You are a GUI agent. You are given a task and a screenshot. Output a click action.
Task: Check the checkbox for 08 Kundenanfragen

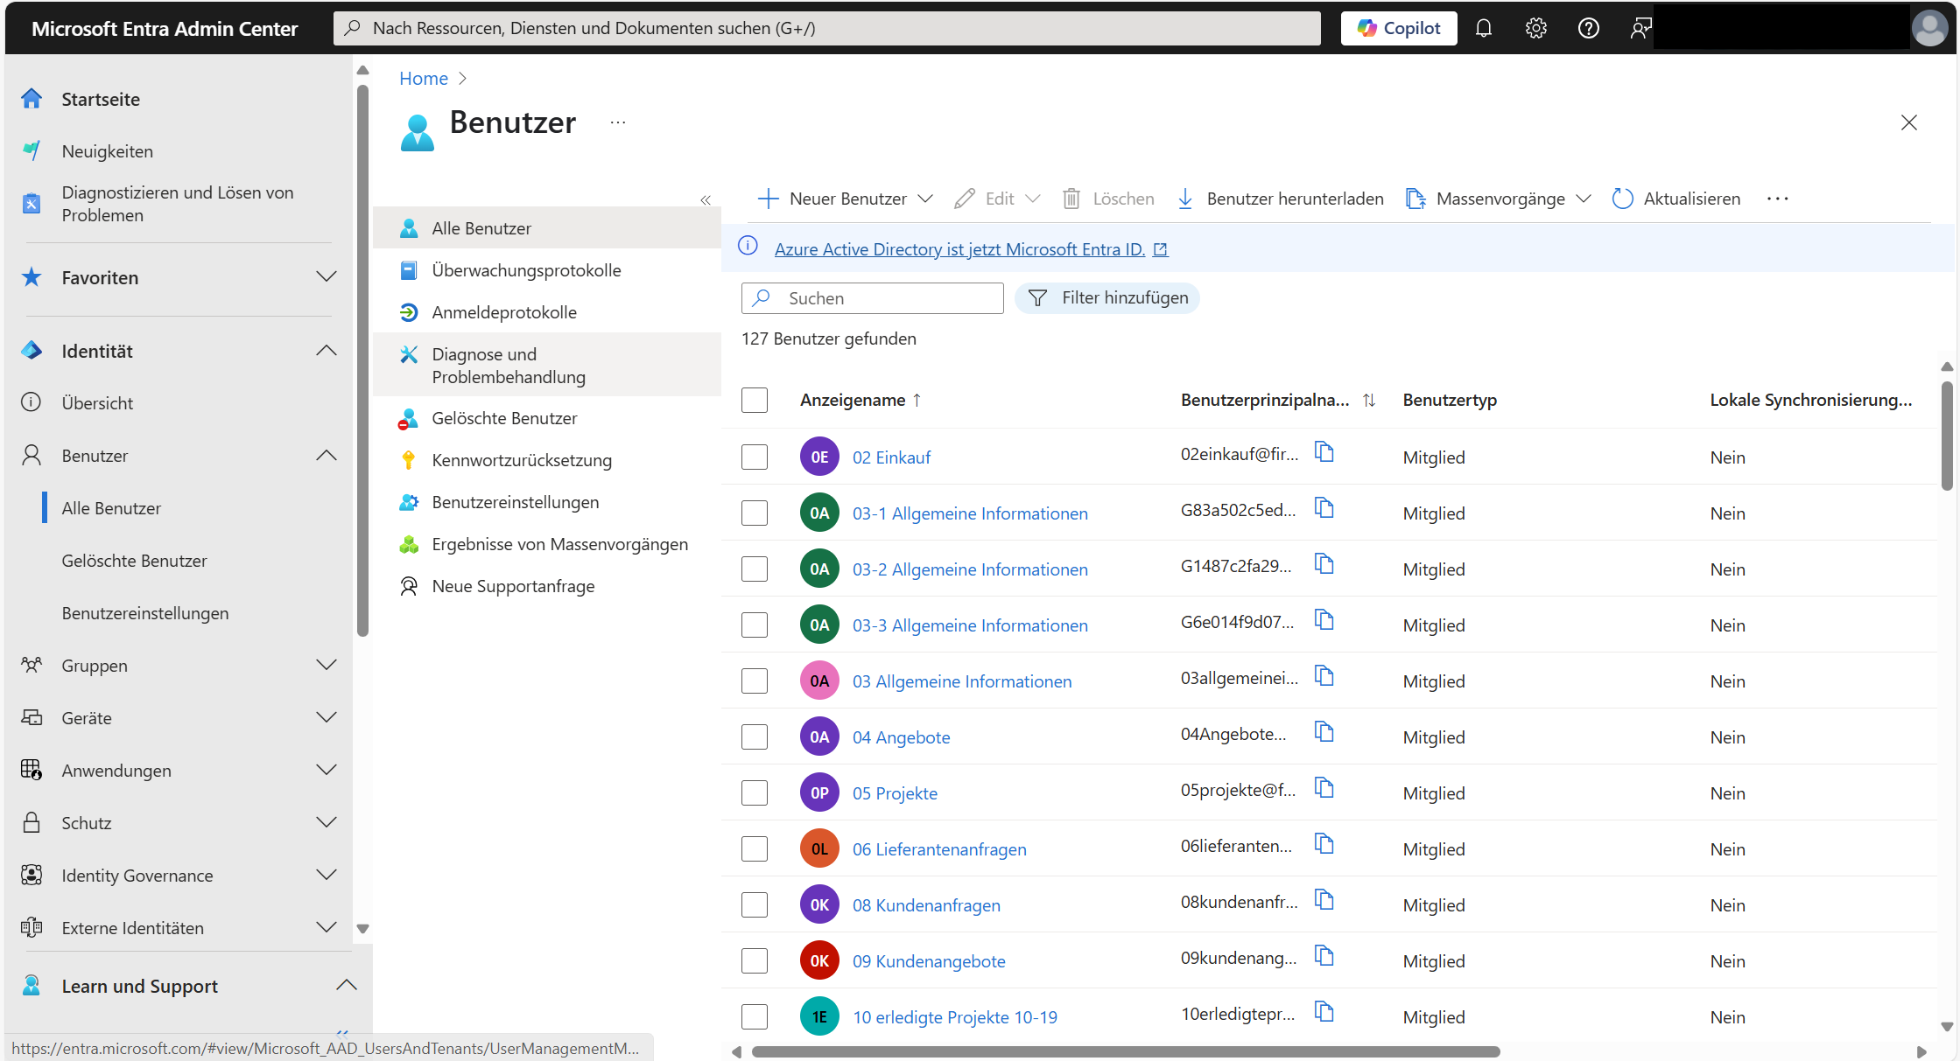tap(754, 904)
